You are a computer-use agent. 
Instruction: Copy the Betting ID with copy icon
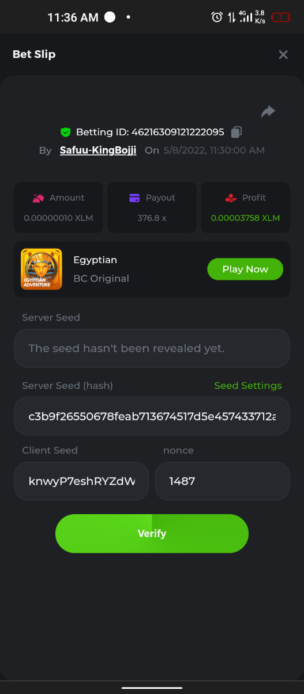(x=236, y=132)
